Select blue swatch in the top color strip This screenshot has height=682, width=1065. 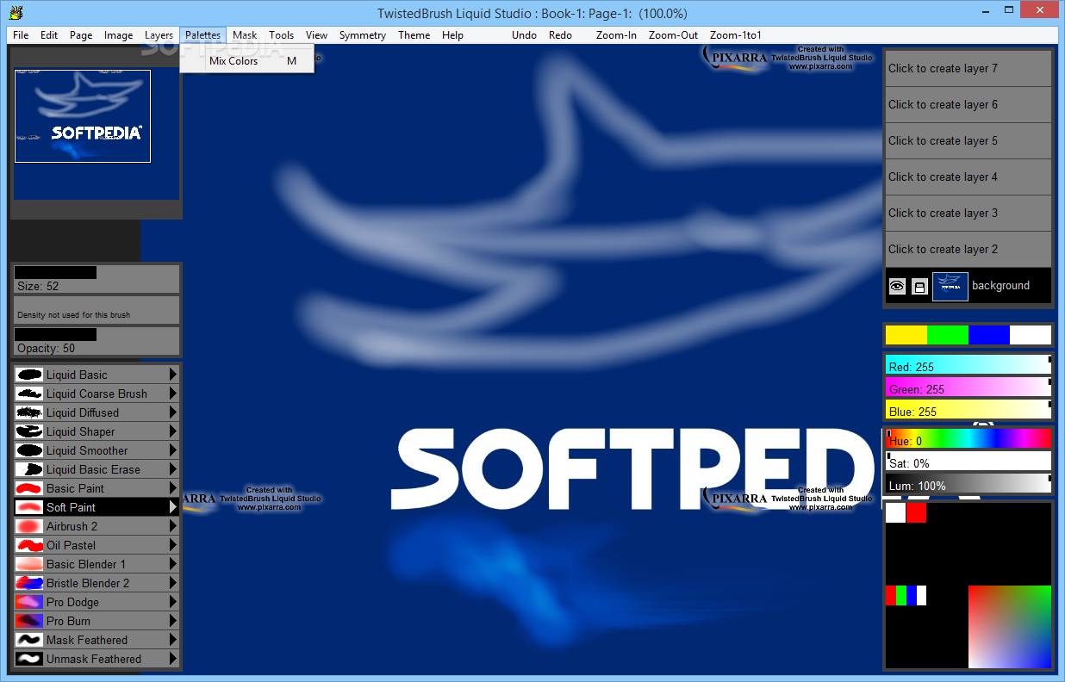pyautogui.click(x=989, y=335)
